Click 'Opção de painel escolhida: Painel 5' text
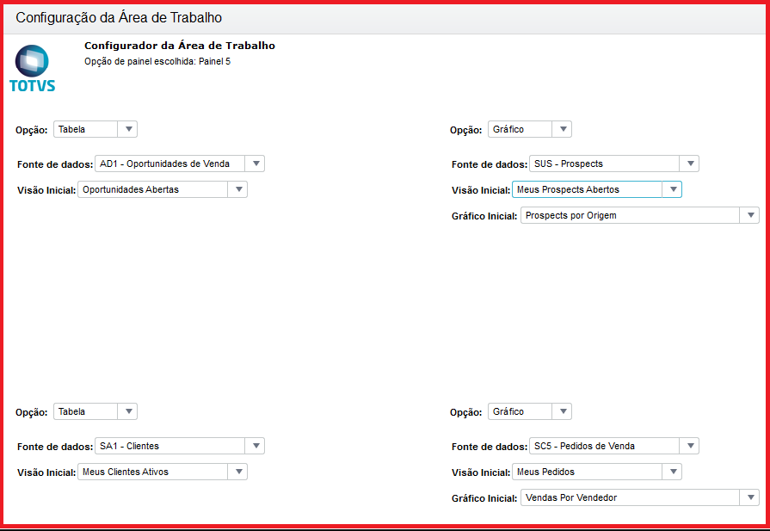 157,61
